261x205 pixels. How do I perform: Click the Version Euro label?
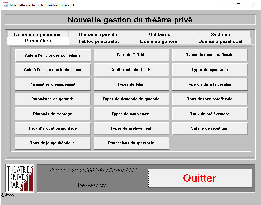click(x=93, y=185)
